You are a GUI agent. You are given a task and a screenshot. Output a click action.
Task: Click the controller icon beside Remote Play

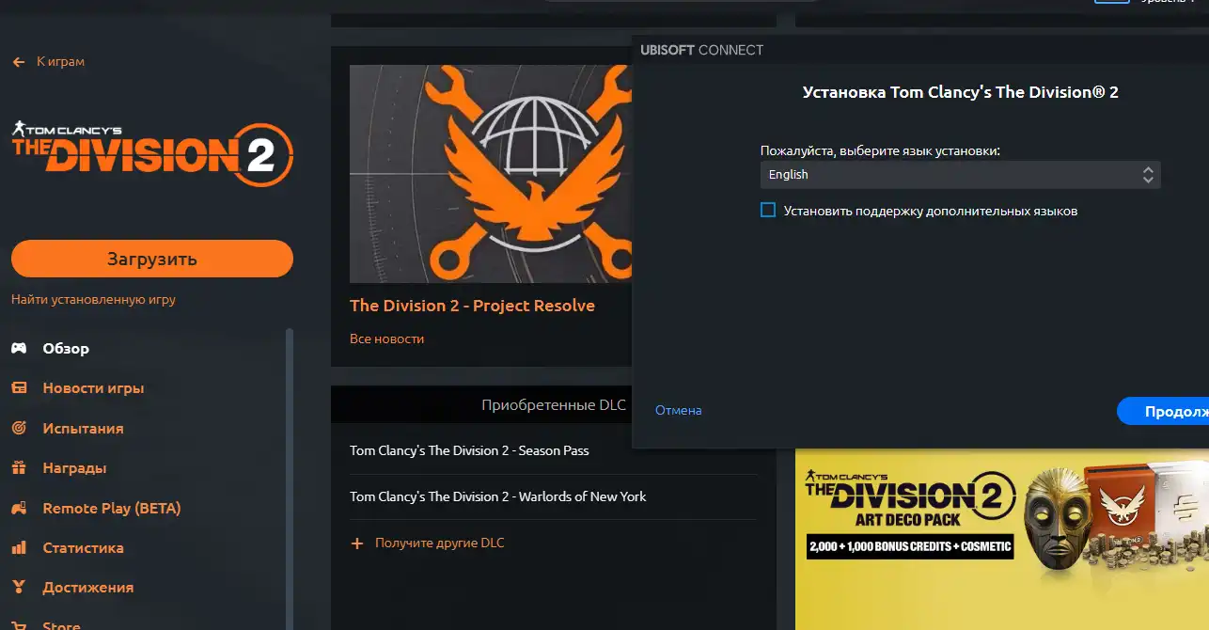click(x=19, y=508)
